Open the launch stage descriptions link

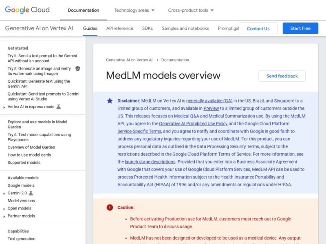coord(150,162)
